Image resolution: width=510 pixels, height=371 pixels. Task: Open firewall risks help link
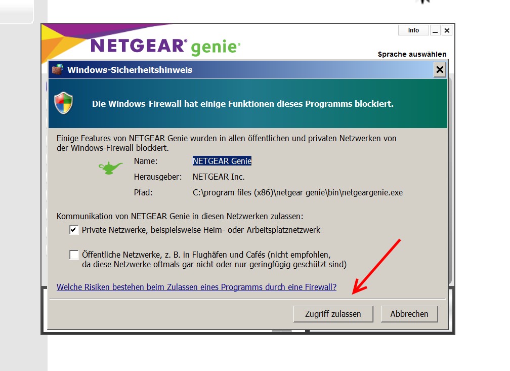pyautogui.click(x=196, y=287)
